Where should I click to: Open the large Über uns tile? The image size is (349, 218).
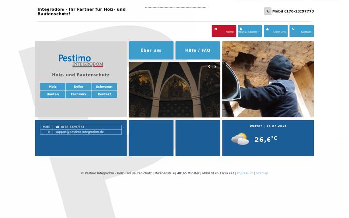coord(151,50)
